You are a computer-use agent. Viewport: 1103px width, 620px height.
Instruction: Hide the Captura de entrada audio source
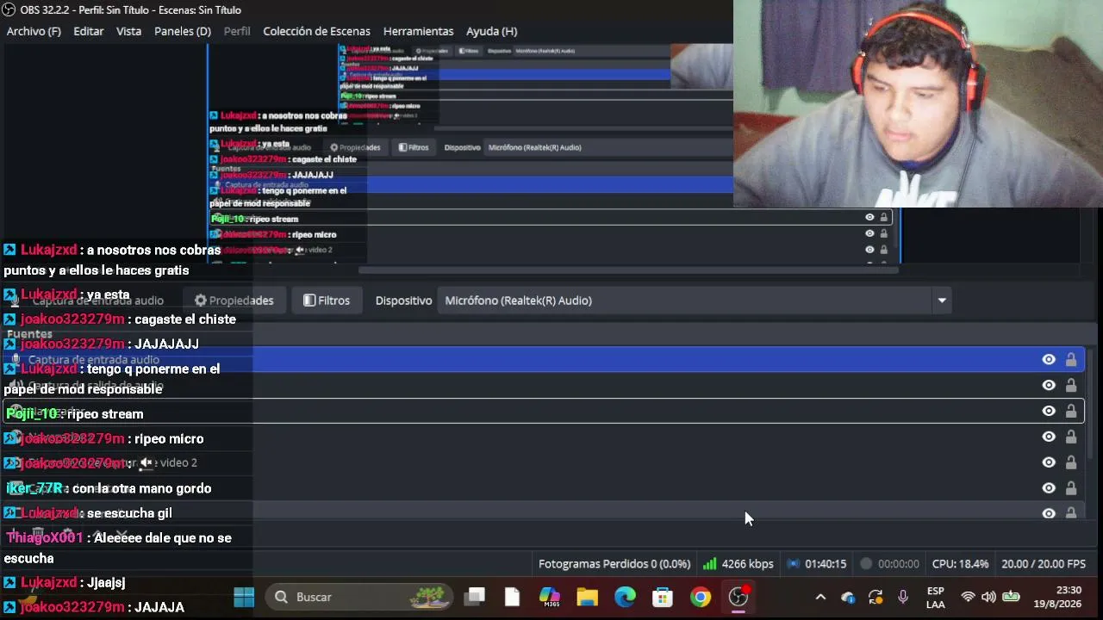[1049, 360]
